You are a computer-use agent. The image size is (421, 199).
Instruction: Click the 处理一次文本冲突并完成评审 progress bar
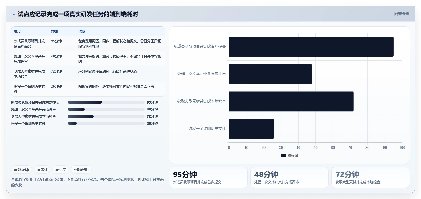[x=106, y=109]
